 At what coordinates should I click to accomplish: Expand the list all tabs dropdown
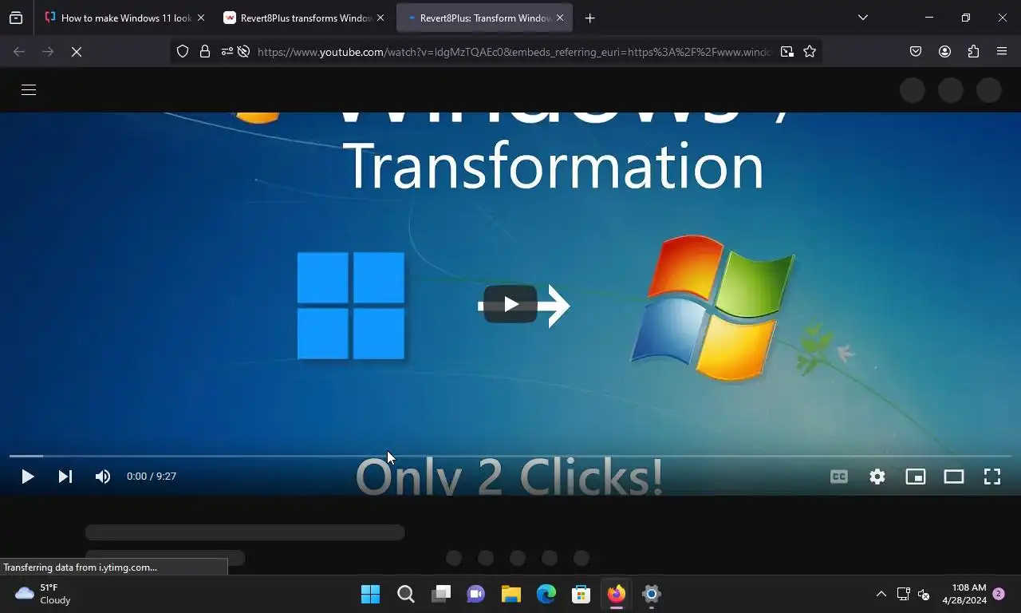(x=863, y=18)
